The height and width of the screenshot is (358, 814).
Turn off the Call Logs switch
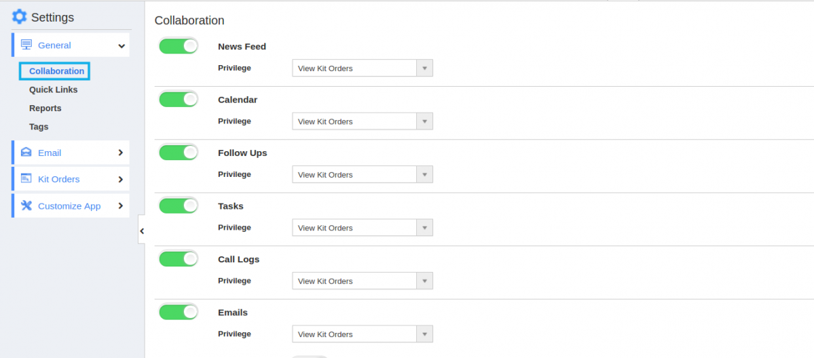click(179, 259)
